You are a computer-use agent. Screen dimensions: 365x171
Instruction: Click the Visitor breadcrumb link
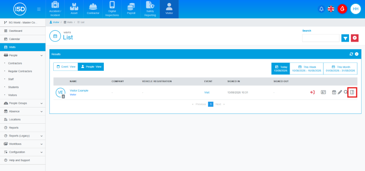pos(54,22)
